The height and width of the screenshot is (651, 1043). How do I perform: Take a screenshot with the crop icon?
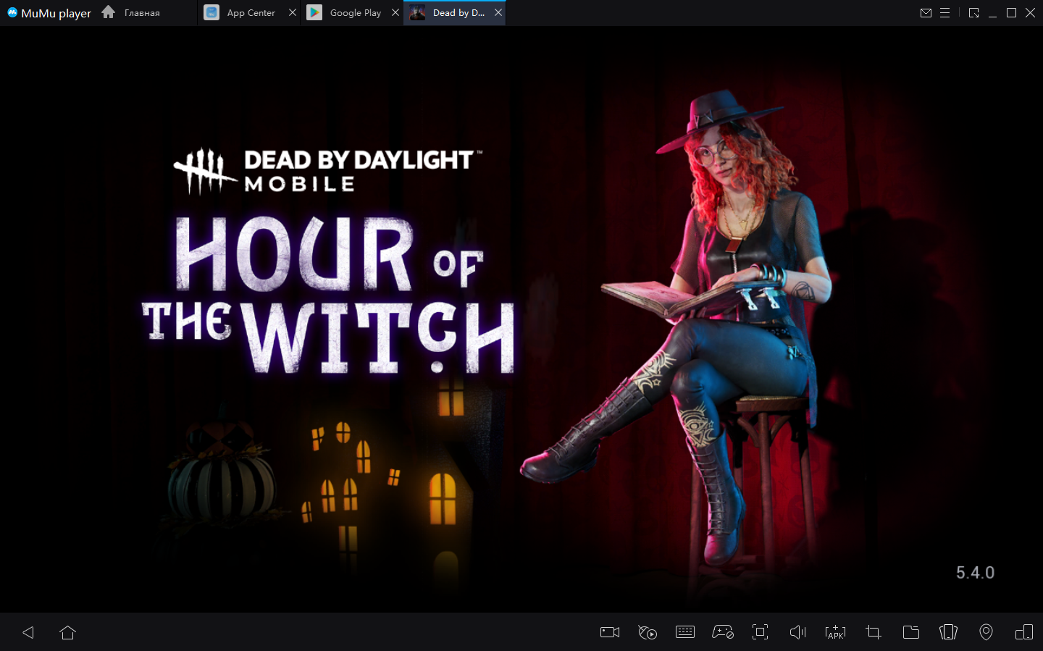click(x=874, y=632)
